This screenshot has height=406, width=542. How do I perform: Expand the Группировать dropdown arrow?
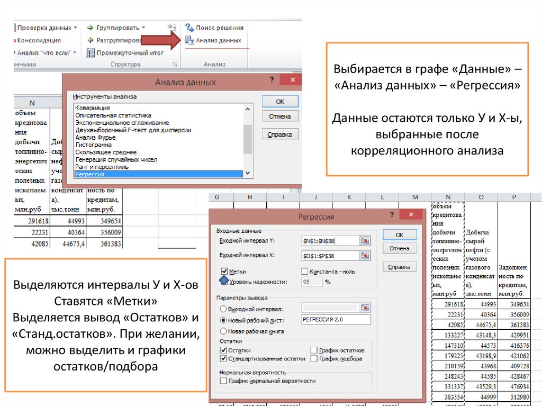(x=143, y=28)
